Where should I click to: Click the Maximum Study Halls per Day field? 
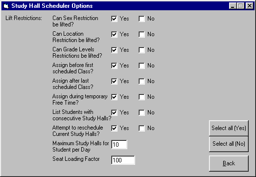click(119, 144)
